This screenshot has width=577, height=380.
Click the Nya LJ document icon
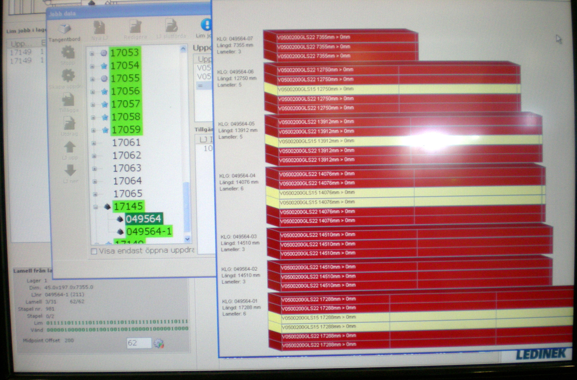coord(99,28)
